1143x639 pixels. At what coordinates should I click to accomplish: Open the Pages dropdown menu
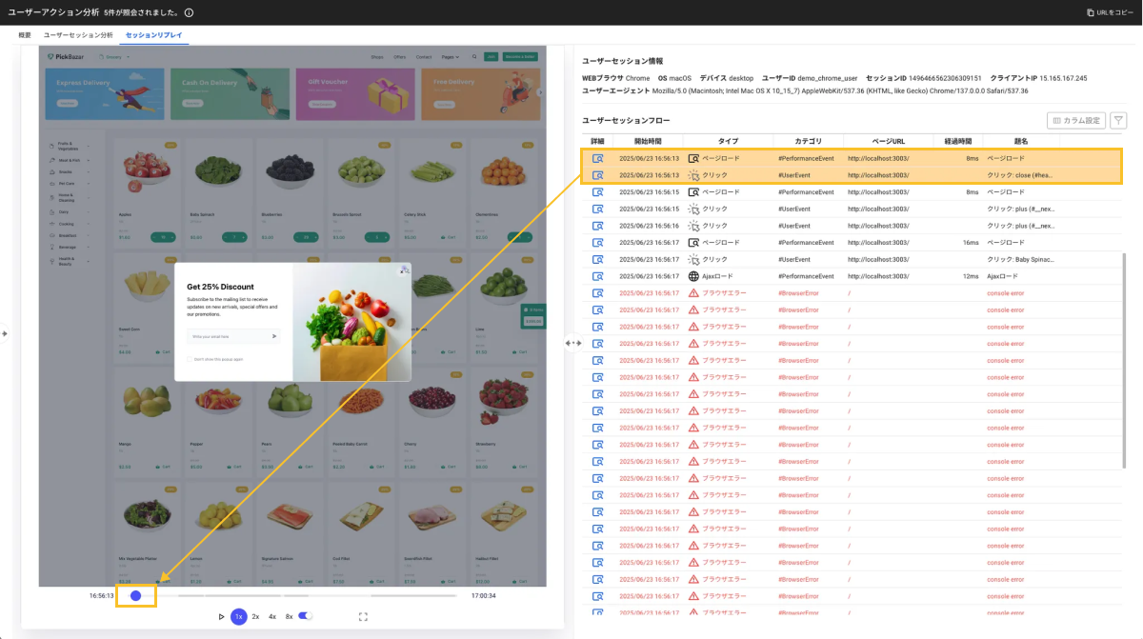pyautogui.click(x=451, y=57)
